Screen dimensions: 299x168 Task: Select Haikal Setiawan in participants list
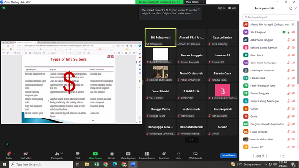point(269,132)
